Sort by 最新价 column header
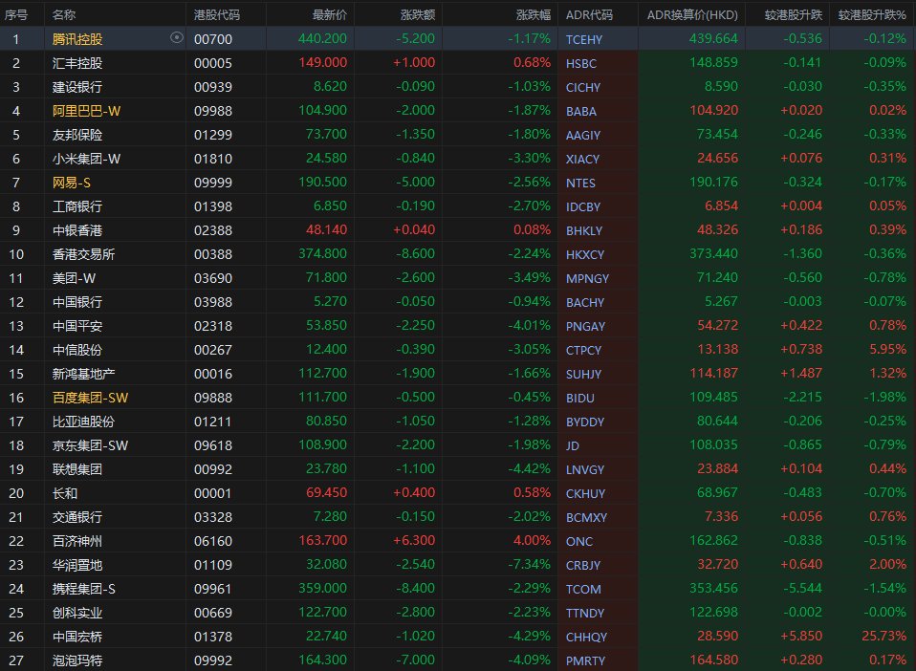 pos(330,14)
